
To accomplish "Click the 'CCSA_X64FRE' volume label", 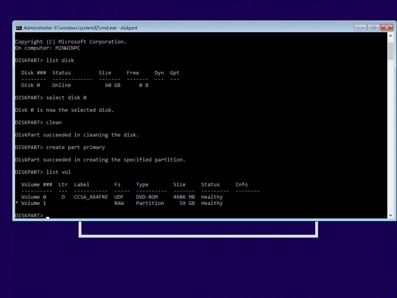I will (x=91, y=197).
